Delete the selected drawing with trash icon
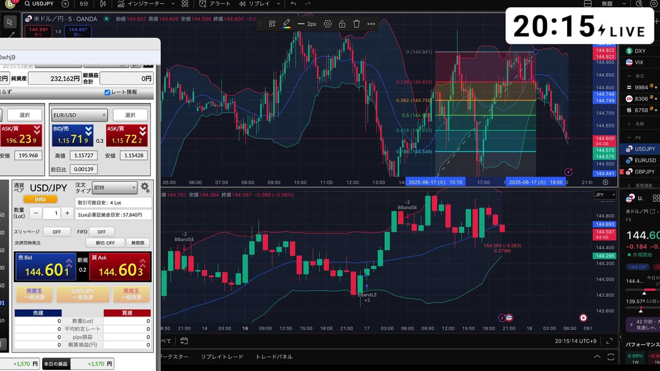This screenshot has height=371, width=660. click(356, 24)
